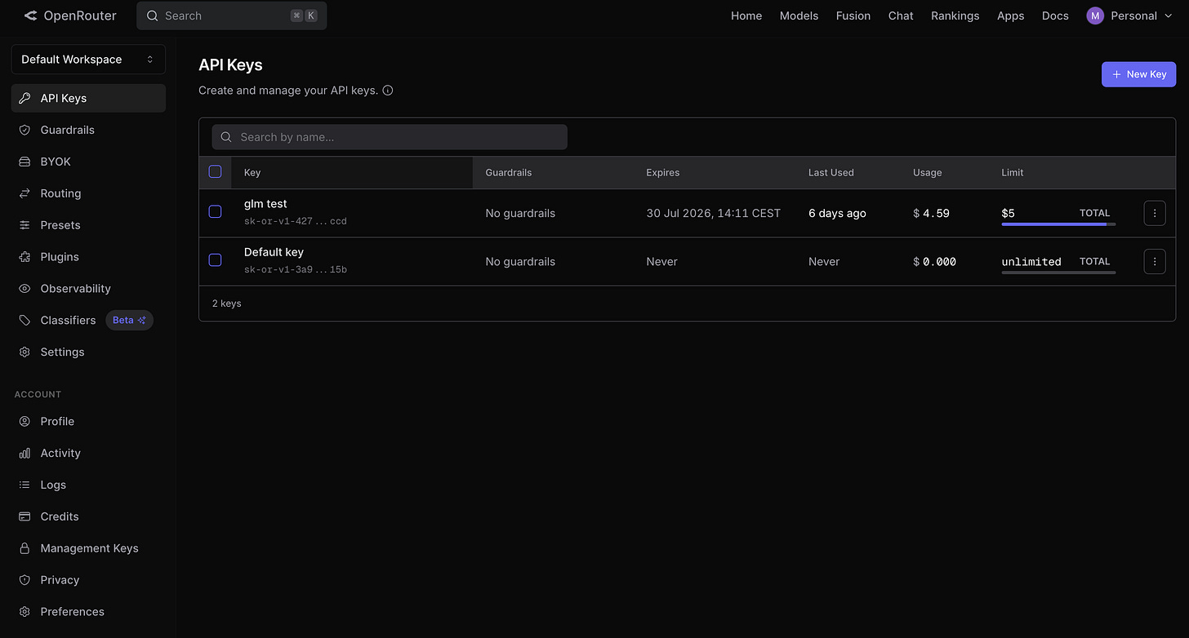Click the shield icon for Guardrails

24,130
